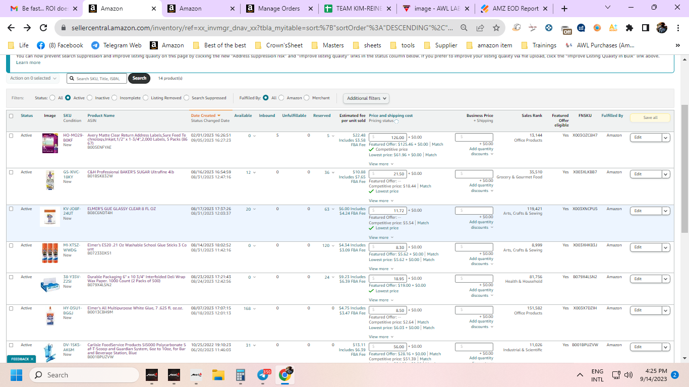Click the volume speaker icon in the system tray
Image resolution: width=689 pixels, height=387 pixels.
click(x=628, y=375)
